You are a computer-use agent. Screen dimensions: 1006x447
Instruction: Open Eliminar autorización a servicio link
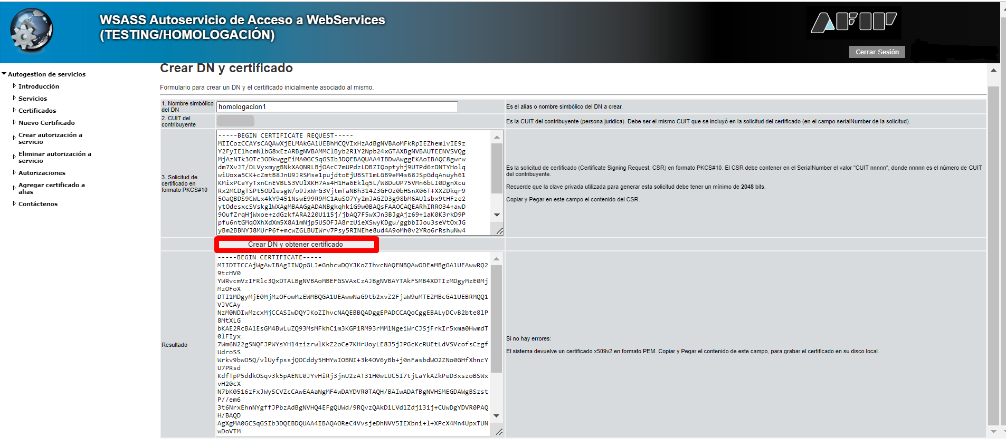click(55, 157)
